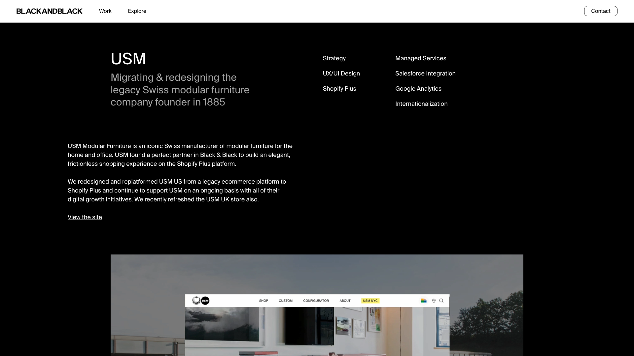
Task: Open the BLACKANDBLACK home logo
Action: tap(49, 11)
